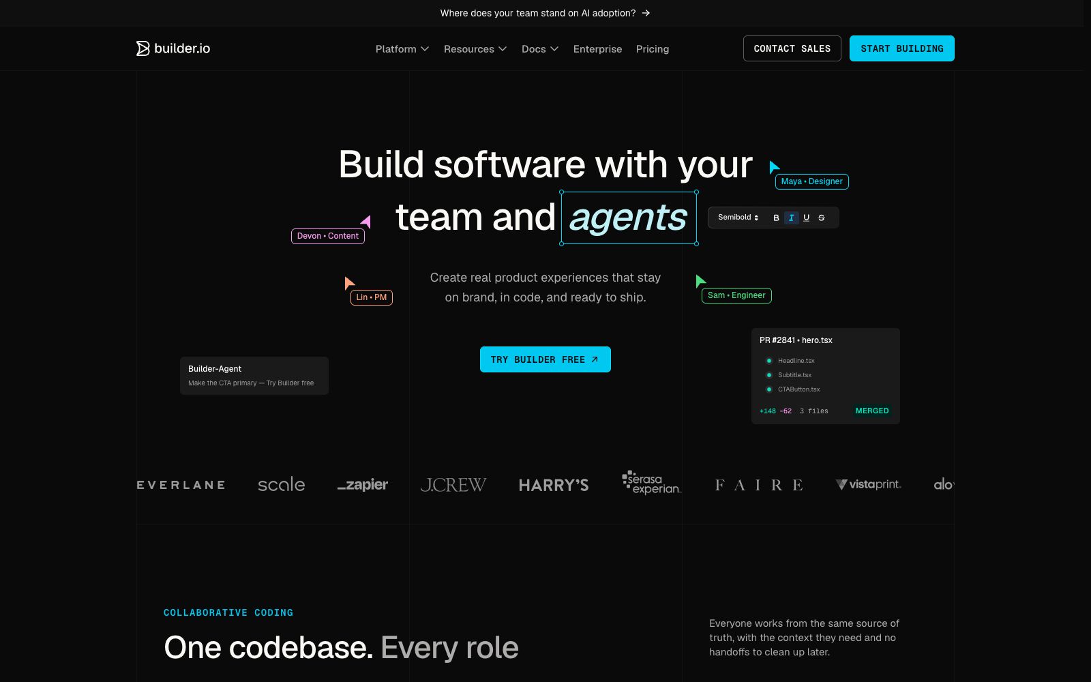Expand the Docs menu
This screenshot has height=682, width=1091.
pyautogui.click(x=540, y=49)
